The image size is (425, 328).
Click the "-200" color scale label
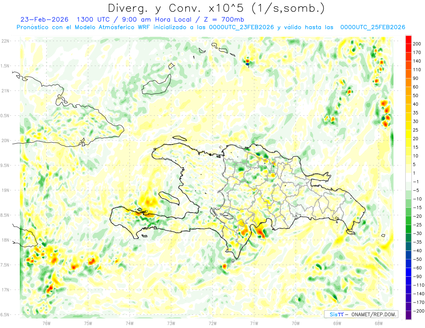pyautogui.click(x=419, y=311)
